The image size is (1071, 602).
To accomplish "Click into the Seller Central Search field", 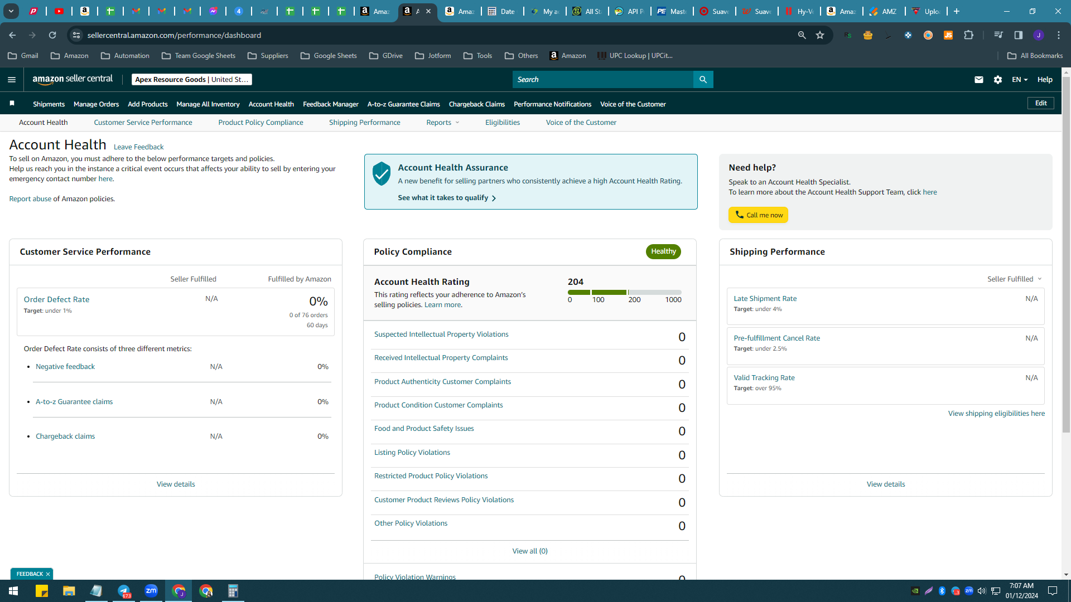I will click(602, 80).
